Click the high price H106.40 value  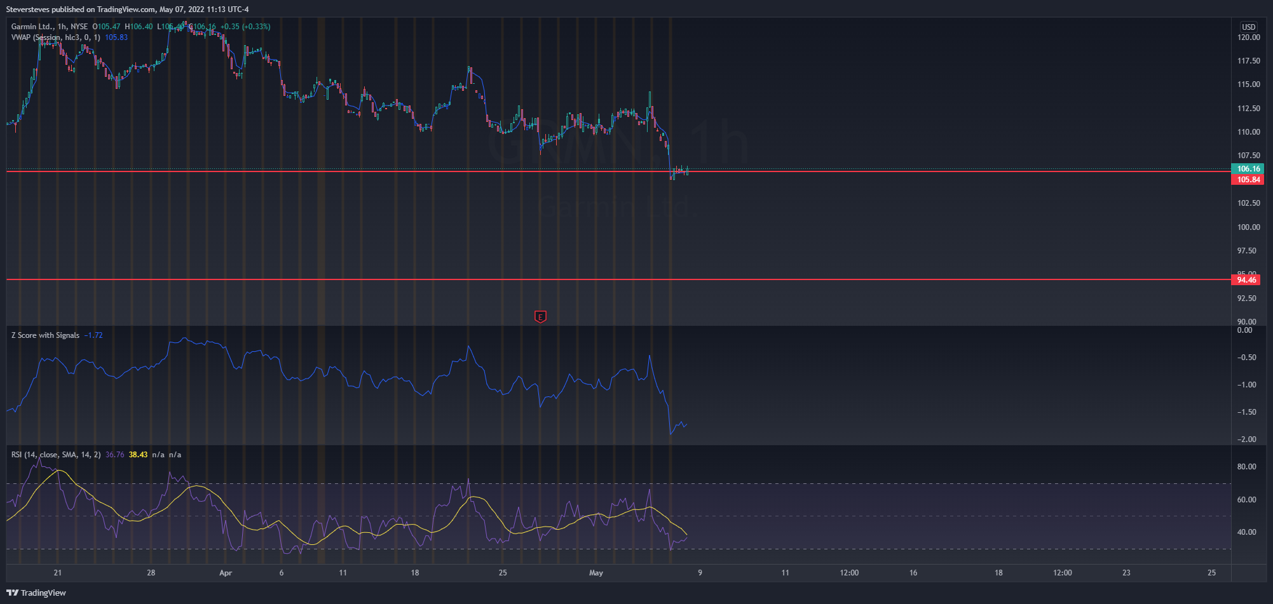pos(139,27)
